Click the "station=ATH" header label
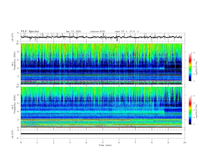Image resolution: width=208 pixels, height=160 pixels. point(97,31)
